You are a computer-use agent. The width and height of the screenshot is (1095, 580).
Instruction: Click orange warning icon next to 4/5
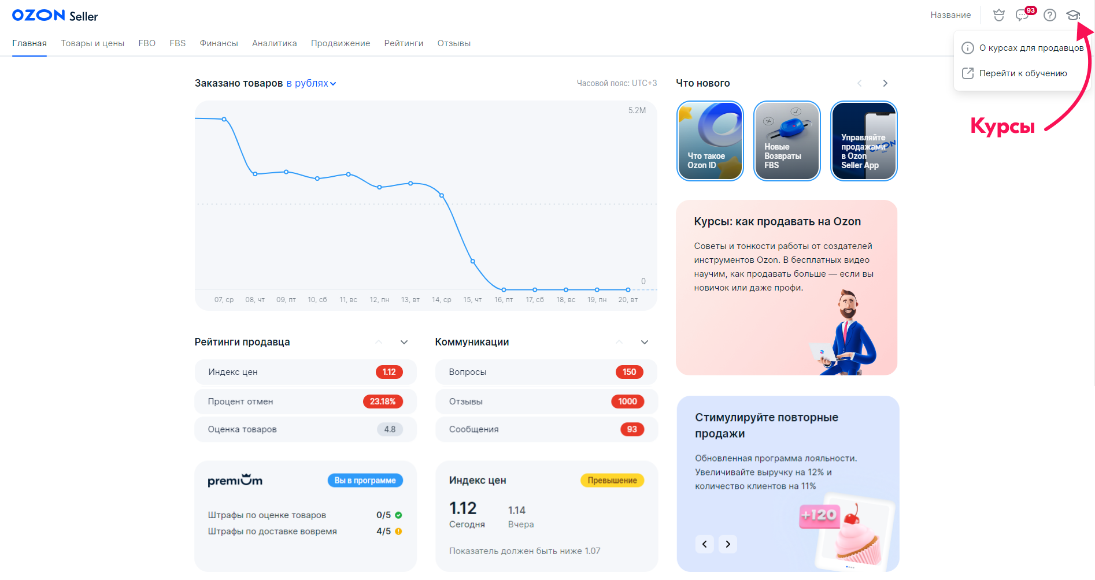click(x=398, y=531)
